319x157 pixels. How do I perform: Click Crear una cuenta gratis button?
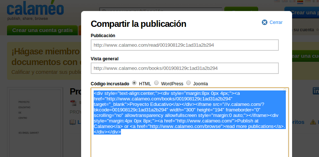(x=42, y=30)
